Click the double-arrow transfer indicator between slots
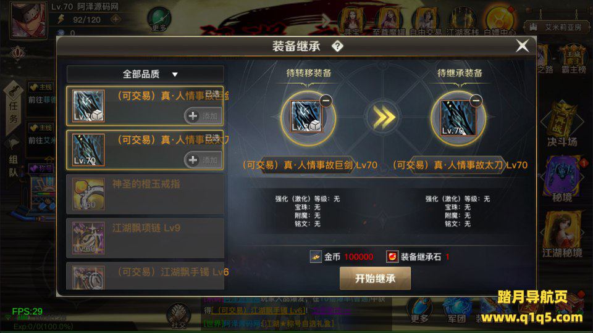The image size is (593, 333). tap(384, 117)
